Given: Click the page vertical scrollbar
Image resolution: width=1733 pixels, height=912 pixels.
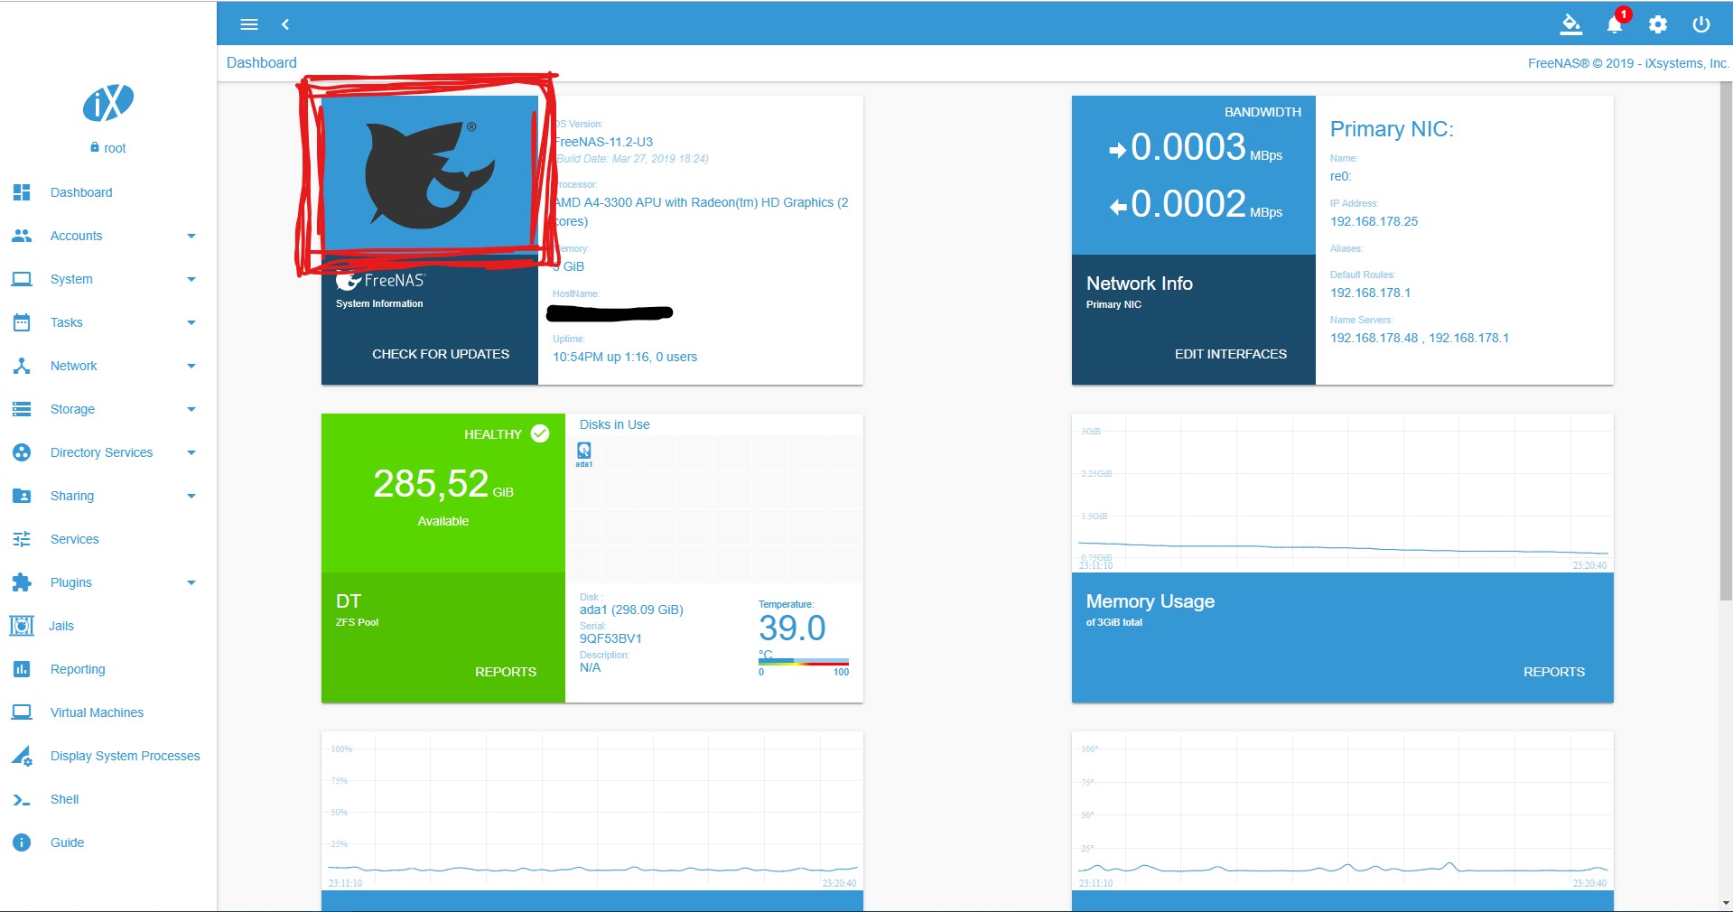Looking at the screenshot, I should pos(1726,343).
